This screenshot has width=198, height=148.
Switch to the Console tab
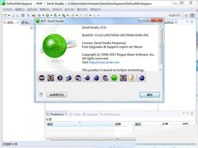90,114
